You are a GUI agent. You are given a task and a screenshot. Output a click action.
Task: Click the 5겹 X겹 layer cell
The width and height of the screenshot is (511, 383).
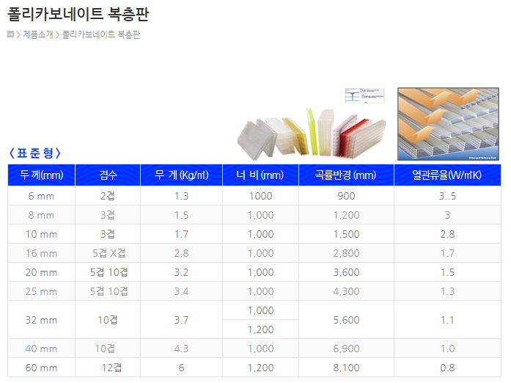tap(107, 253)
